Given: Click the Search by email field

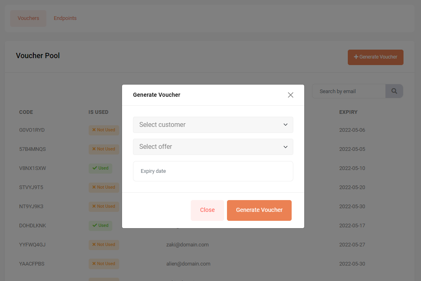Looking at the screenshot, I should pos(349,91).
